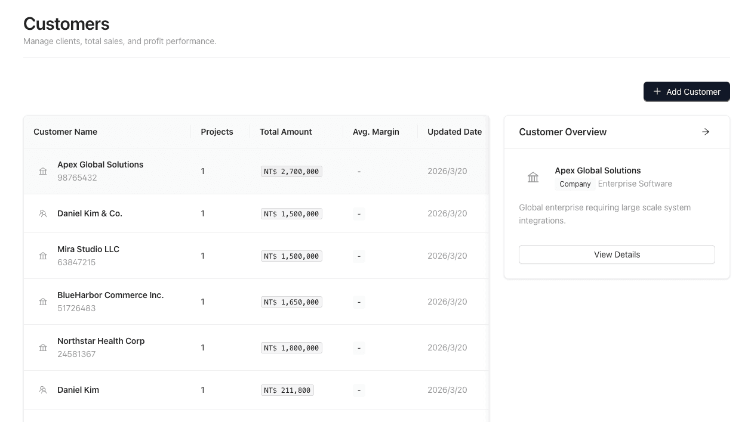Click person icon beside Daniel Kim row
Image resolution: width=754 pixels, height=422 pixels.
tap(43, 390)
